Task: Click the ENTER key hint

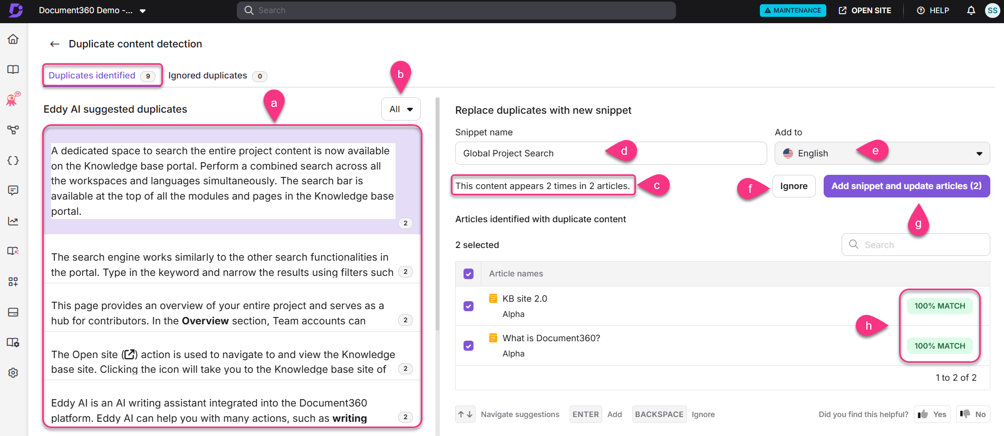Action: [x=585, y=414]
